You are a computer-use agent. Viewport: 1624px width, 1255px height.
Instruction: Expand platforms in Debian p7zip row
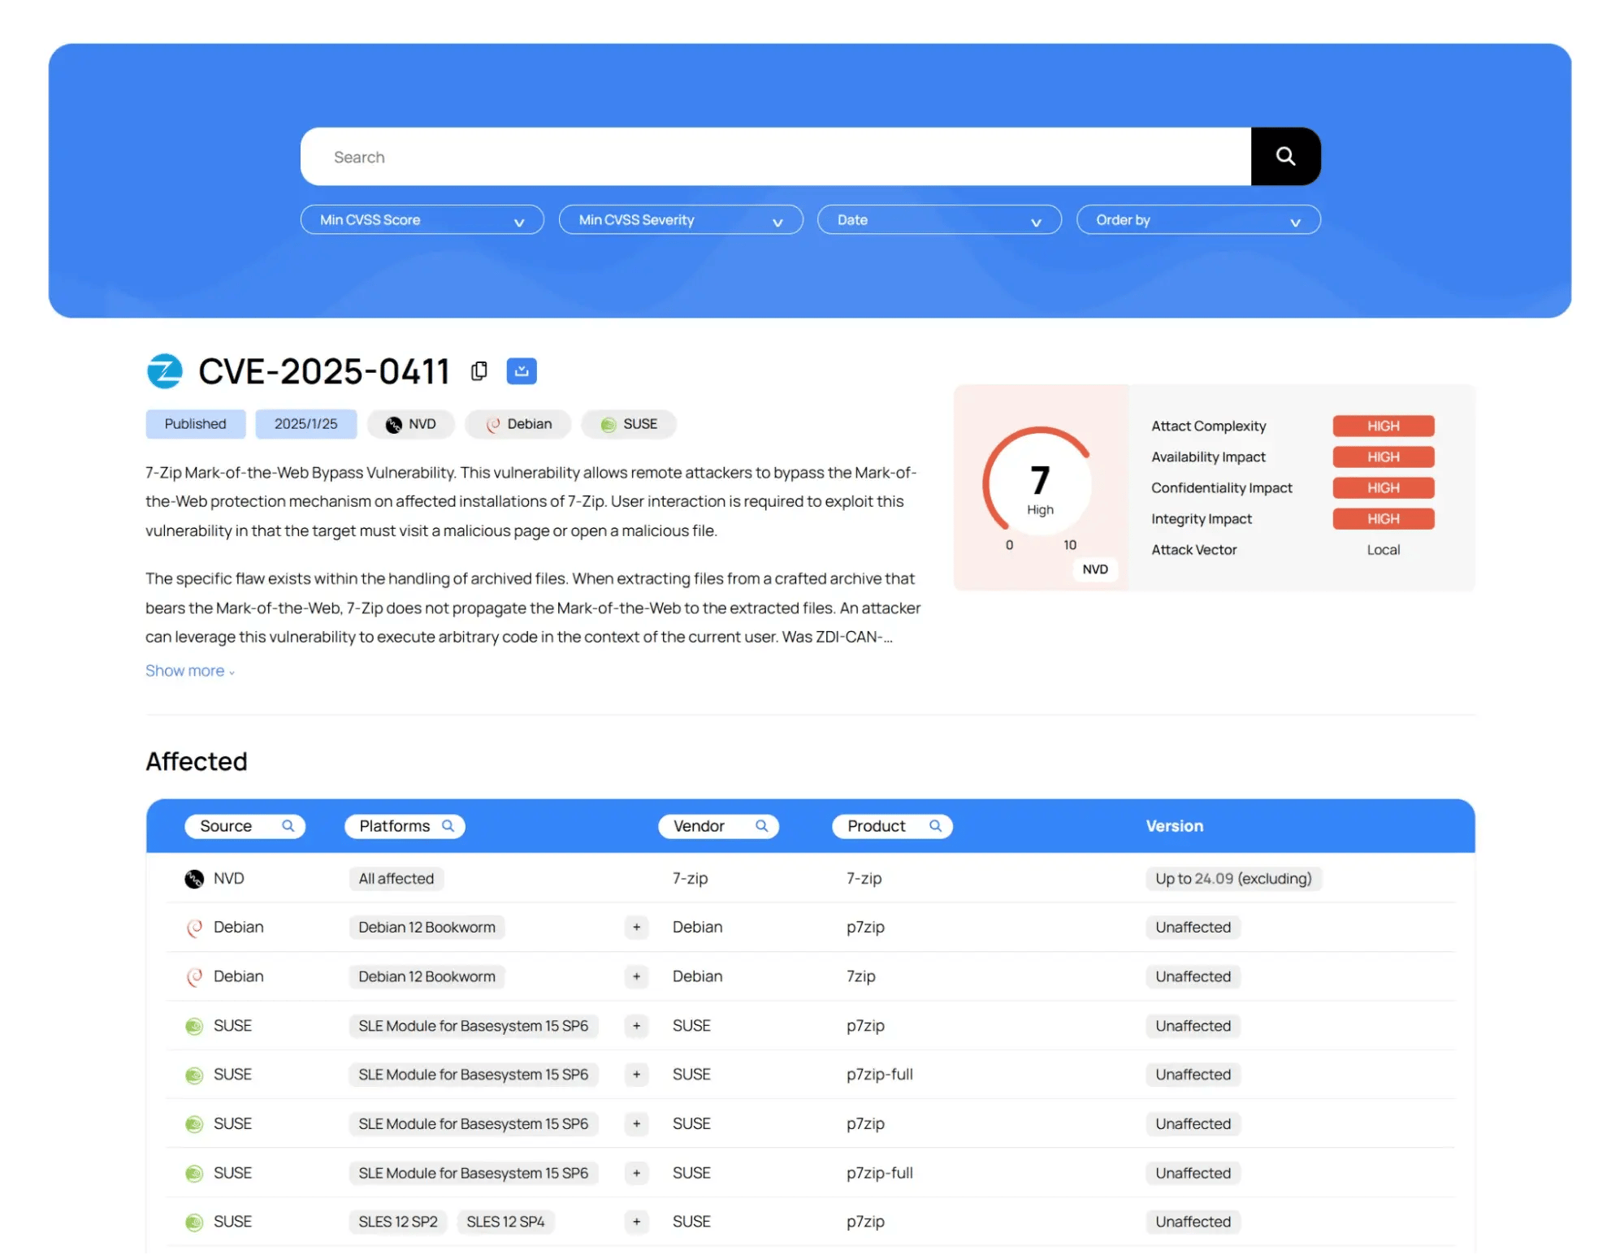pos(636,928)
